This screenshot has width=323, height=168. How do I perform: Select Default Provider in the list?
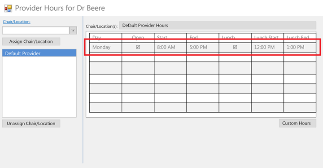(39, 53)
